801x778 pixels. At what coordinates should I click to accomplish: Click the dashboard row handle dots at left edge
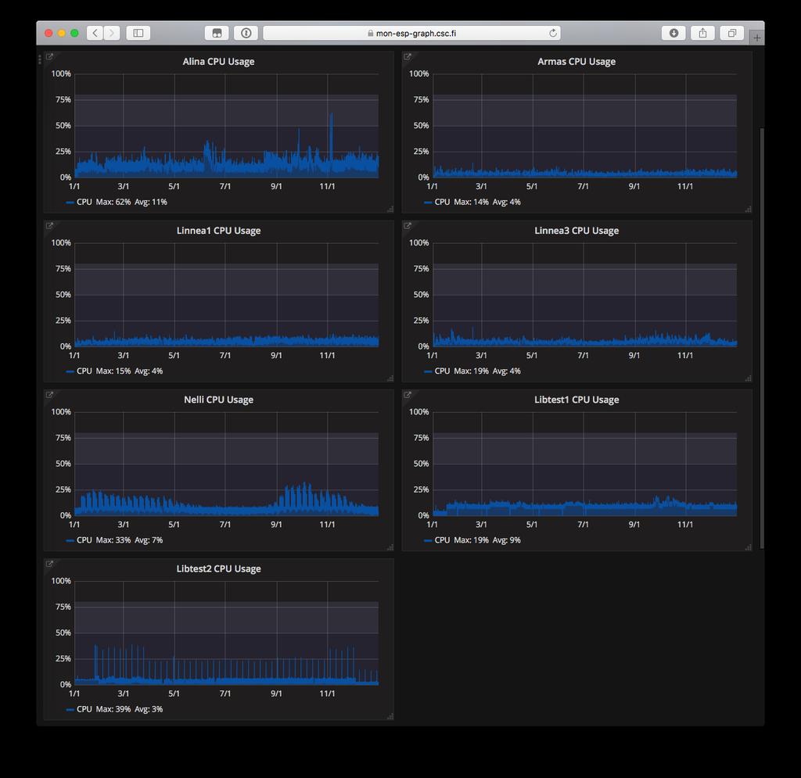pyautogui.click(x=40, y=59)
